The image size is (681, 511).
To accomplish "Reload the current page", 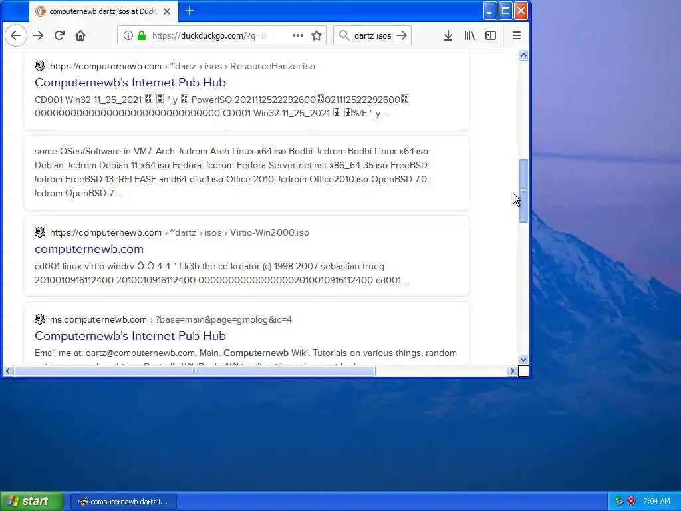I will pos(59,36).
